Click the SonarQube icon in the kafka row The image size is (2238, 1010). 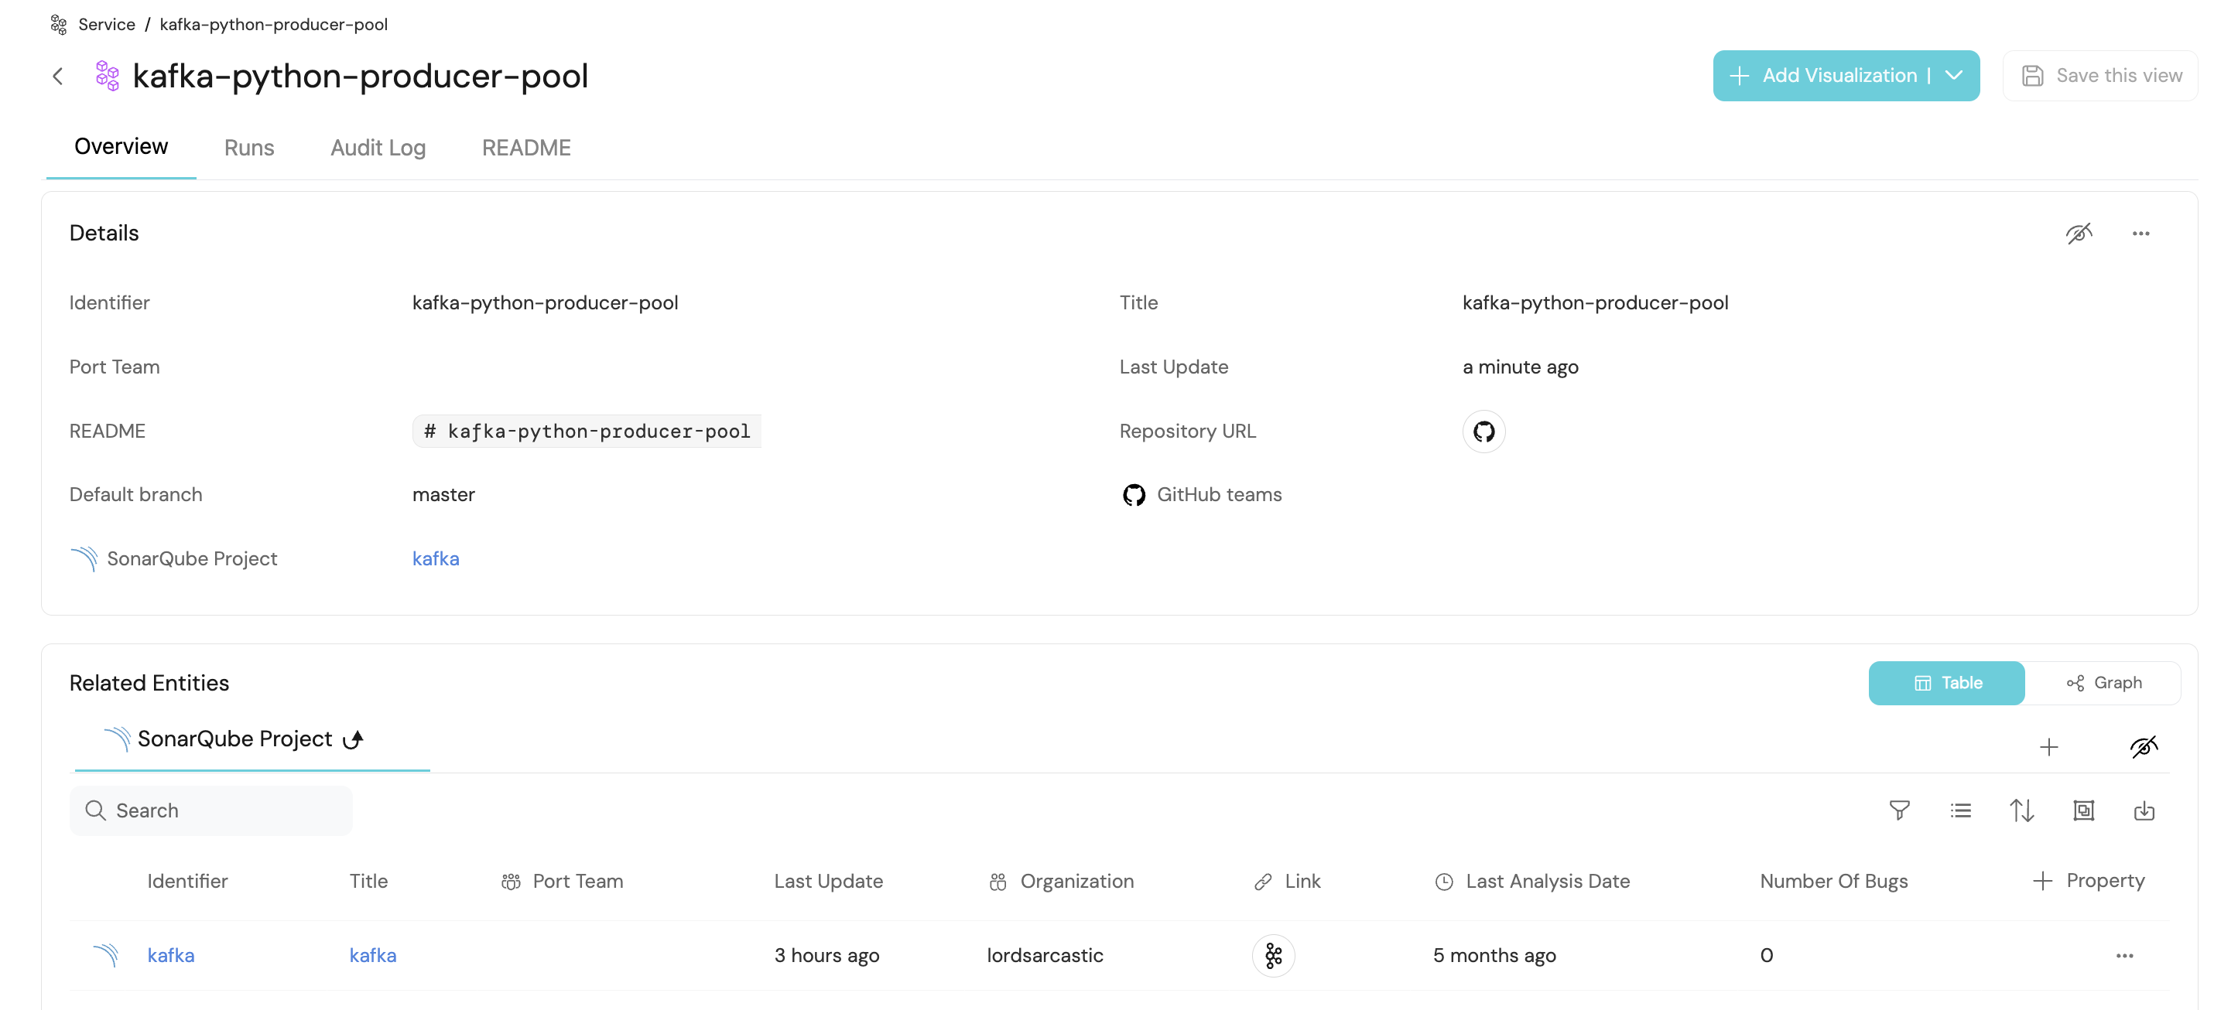pos(105,955)
